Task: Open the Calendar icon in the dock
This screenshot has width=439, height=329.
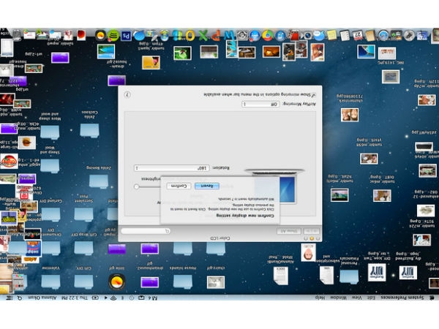Action: coord(358,36)
